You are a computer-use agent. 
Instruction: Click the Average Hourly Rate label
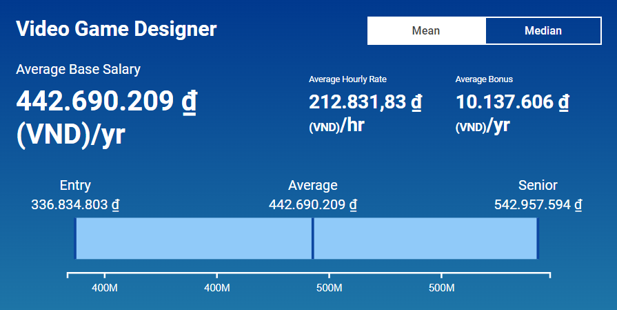[352, 79]
